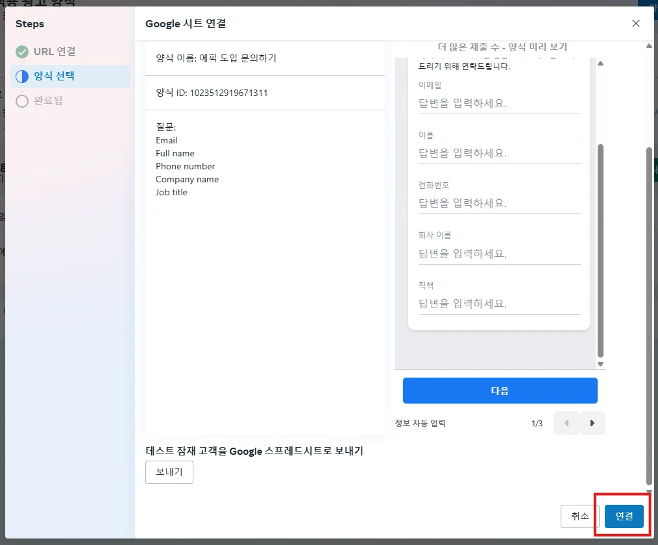Click the 1/3 page indicator
The width and height of the screenshot is (658, 545).
tap(537, 423)
